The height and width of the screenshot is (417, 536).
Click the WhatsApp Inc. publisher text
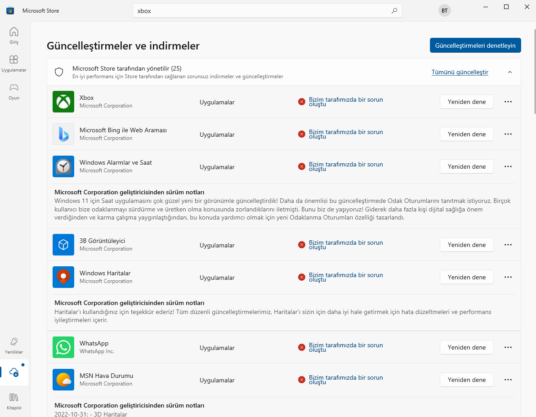click(97, 351)
